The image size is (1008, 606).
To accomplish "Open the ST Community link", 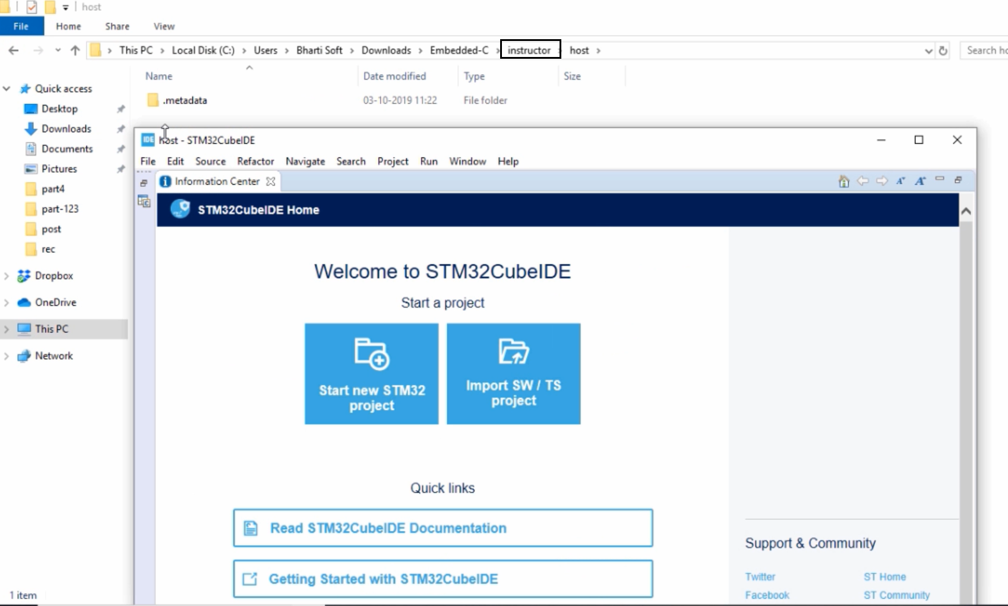I will (897, 595).
